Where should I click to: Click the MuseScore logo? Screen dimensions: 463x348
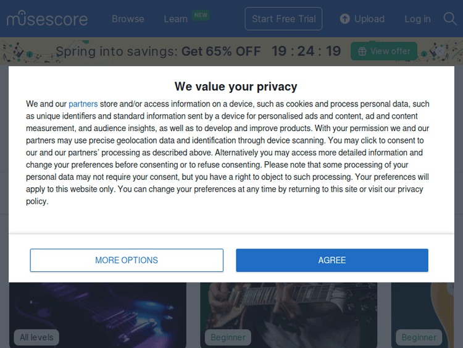[47, 19]
